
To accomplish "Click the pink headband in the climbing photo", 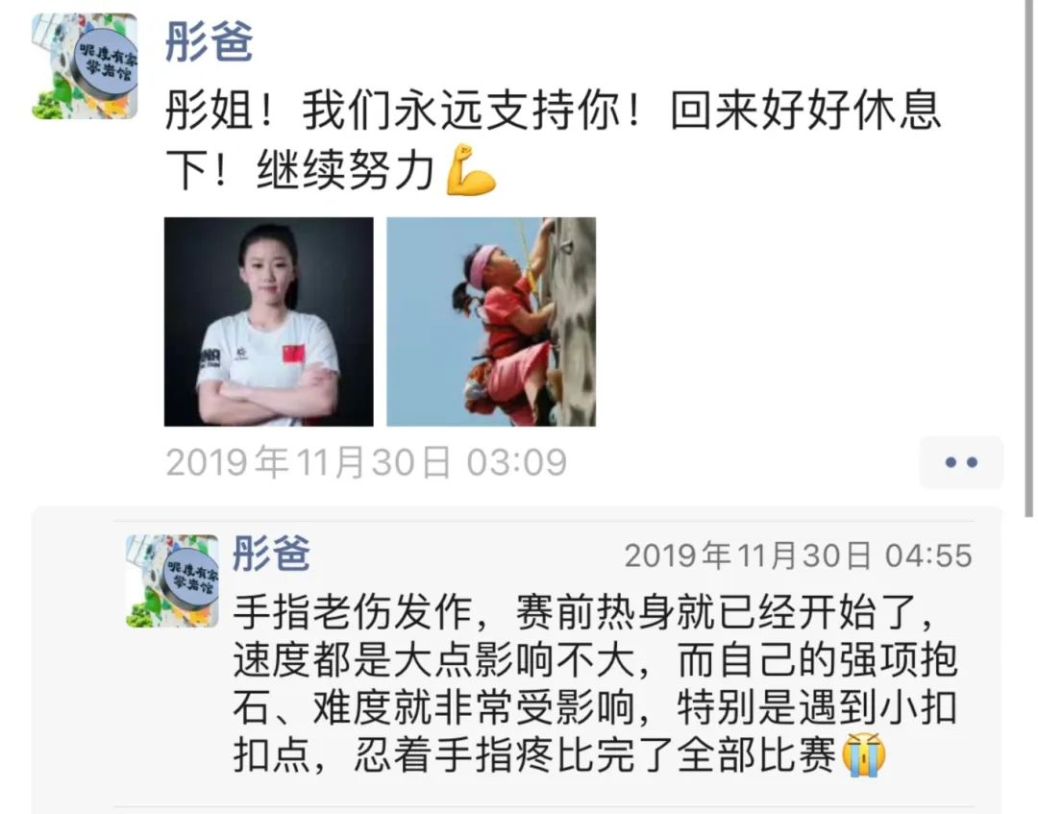I will [x=484, y=262].
